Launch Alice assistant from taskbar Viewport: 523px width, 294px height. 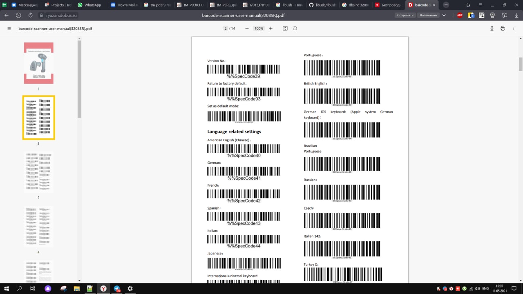[x=48, y=288]
